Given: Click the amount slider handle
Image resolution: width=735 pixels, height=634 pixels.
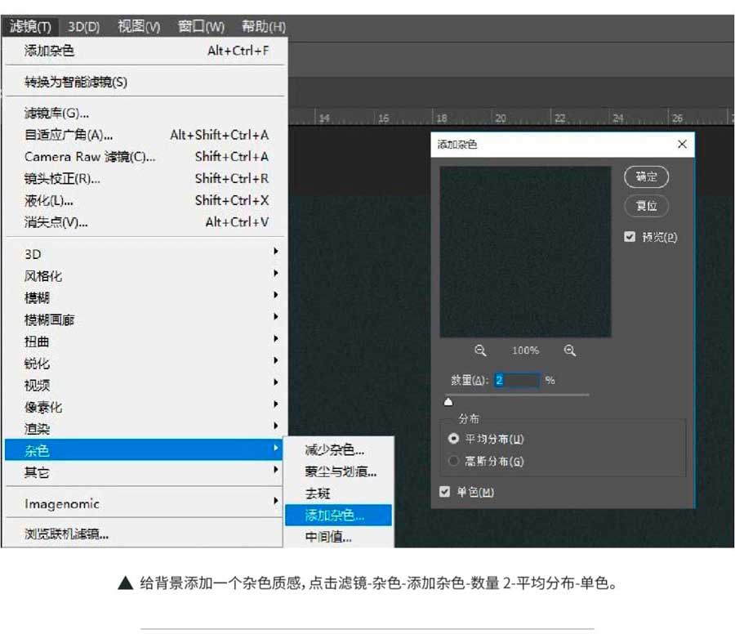Looking at the screenshot, I should pos(448,401).
